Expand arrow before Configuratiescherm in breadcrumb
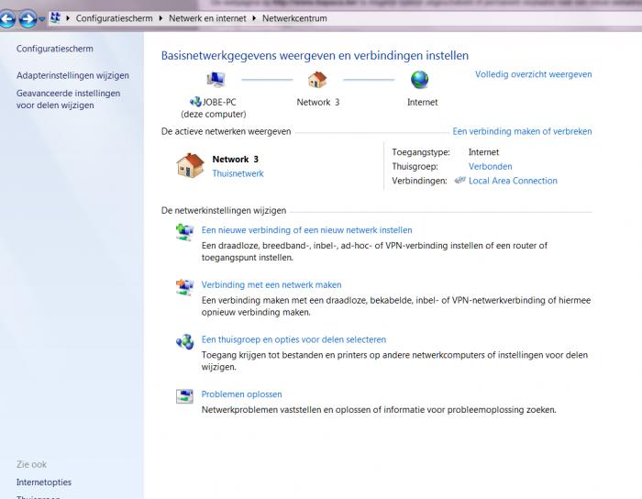Screen dimensions: 642x499 tap(68, 18)
